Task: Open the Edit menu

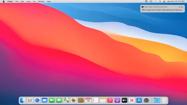Action: (x=22, y=1)
